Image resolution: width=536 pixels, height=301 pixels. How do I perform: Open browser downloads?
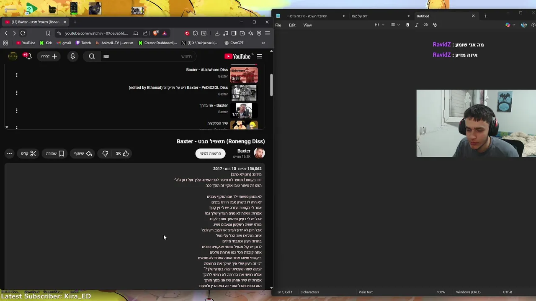click(x=217, y=33)
